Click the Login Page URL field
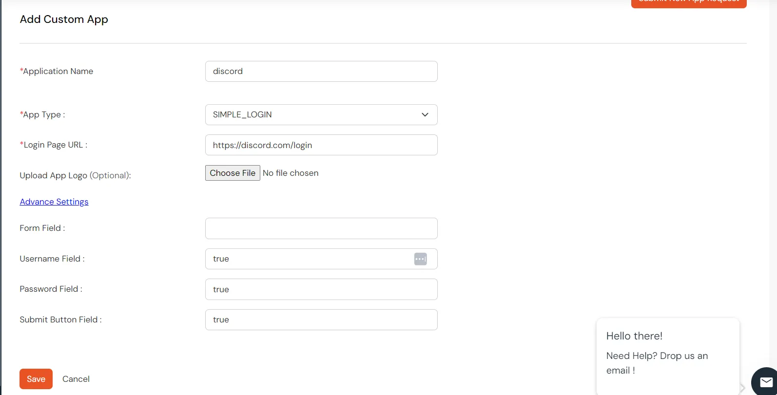This screenshot has height=395, width=777. point(321,145)
